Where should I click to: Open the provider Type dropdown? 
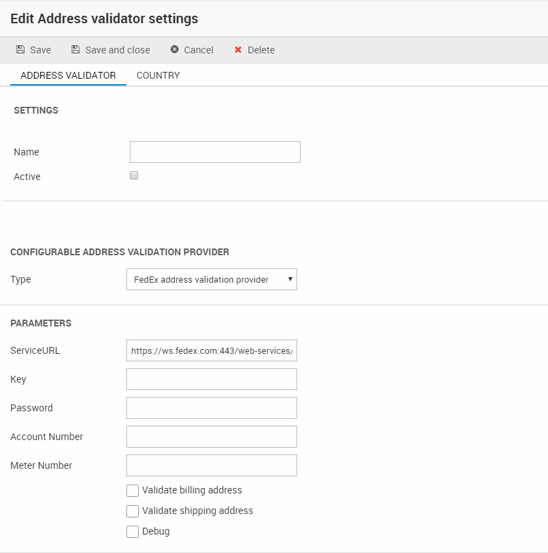(x=205, y=279)
